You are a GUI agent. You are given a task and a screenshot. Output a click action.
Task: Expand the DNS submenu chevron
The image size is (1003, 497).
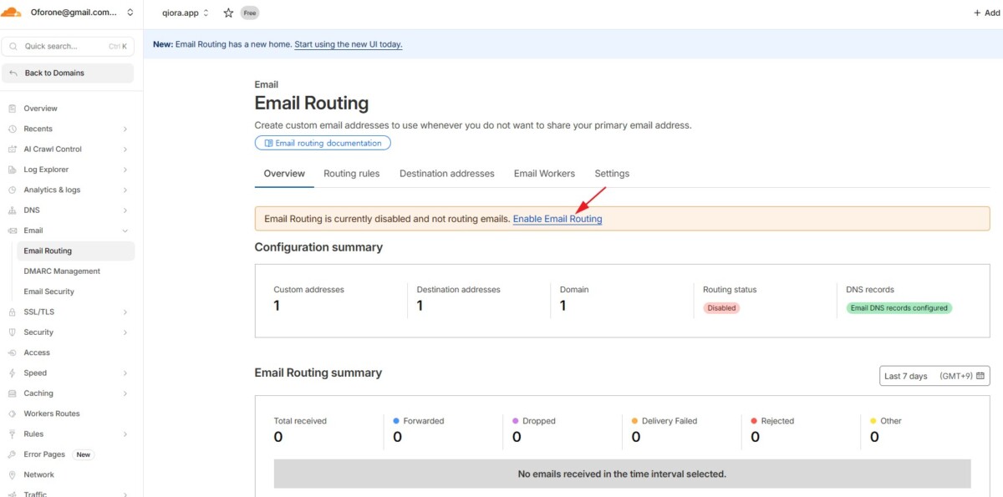(125, 210)
